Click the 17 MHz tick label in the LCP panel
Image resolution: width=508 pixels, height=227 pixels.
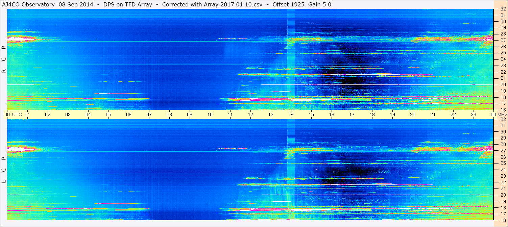click(503, 214)
